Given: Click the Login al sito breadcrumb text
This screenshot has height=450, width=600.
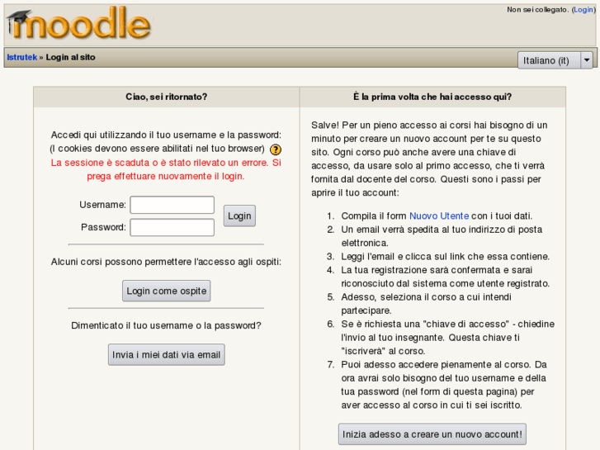Looking at the screenshot, I should coord(71,57).
